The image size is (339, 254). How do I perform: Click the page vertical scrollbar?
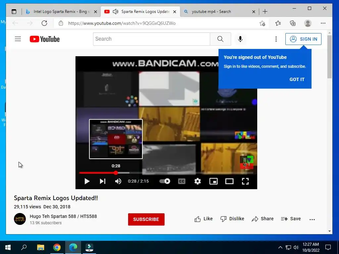click(329, 57)
